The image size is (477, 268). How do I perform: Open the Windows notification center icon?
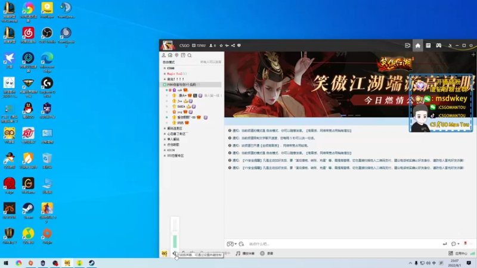point(469,263)
